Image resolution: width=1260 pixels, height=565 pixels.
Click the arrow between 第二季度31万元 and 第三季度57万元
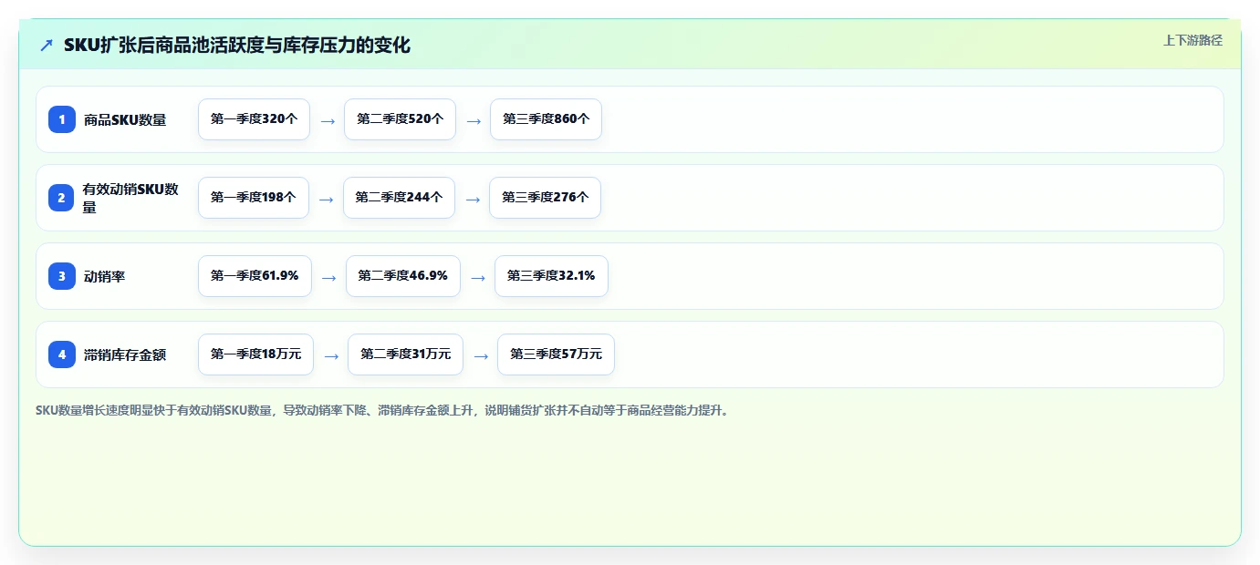click(481, 355)
